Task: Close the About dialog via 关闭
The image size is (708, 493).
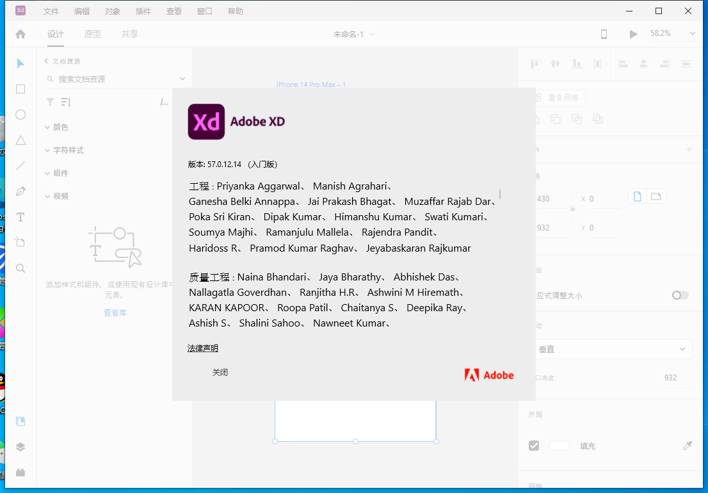Action: coord(220,372)
